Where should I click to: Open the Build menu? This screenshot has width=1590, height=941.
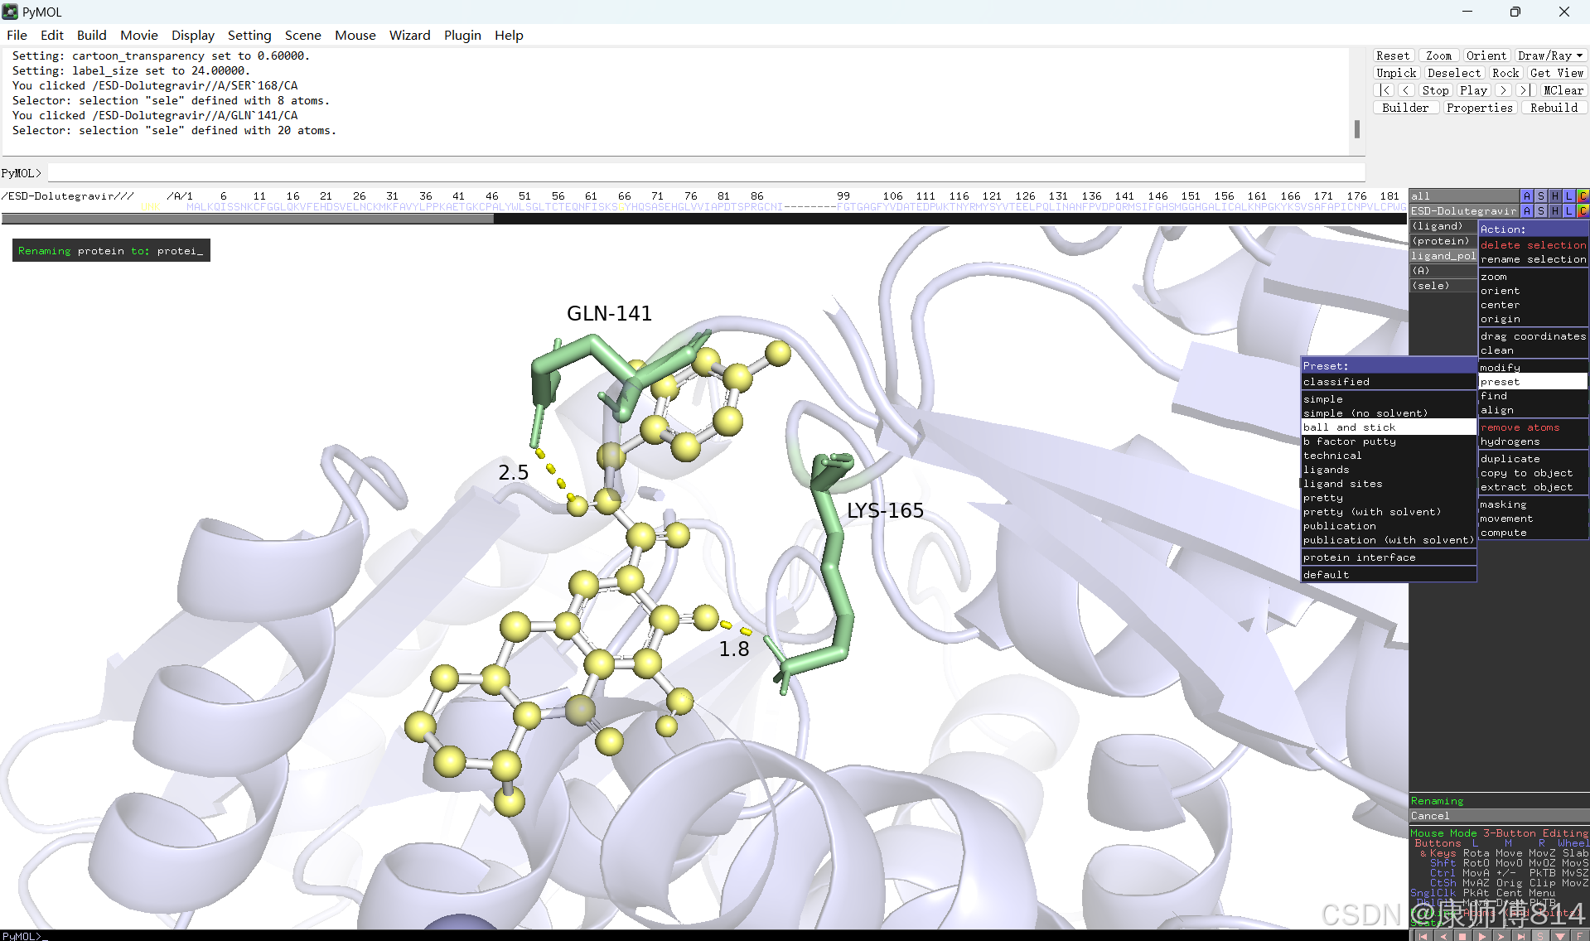[91, 35]
